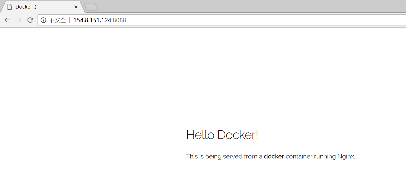The height and width of the screenshot is (170, 406).
Task: Click the word "Nginx" in the paragraph
Action: (x=346, y=157)
